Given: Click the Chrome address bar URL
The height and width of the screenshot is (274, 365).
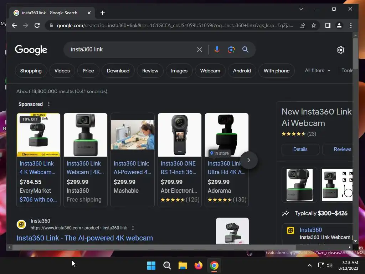Looking at the screenshot, I should point(175,25).
